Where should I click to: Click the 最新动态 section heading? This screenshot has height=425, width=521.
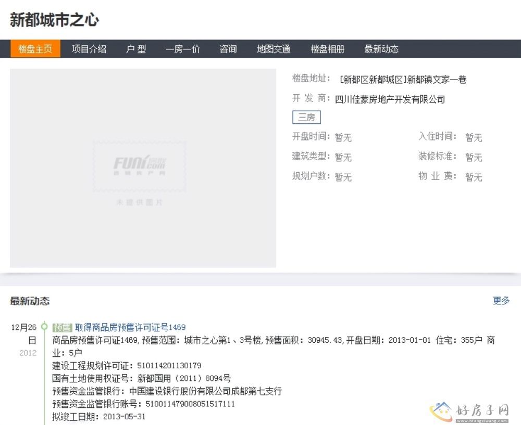tap(30, 301)
